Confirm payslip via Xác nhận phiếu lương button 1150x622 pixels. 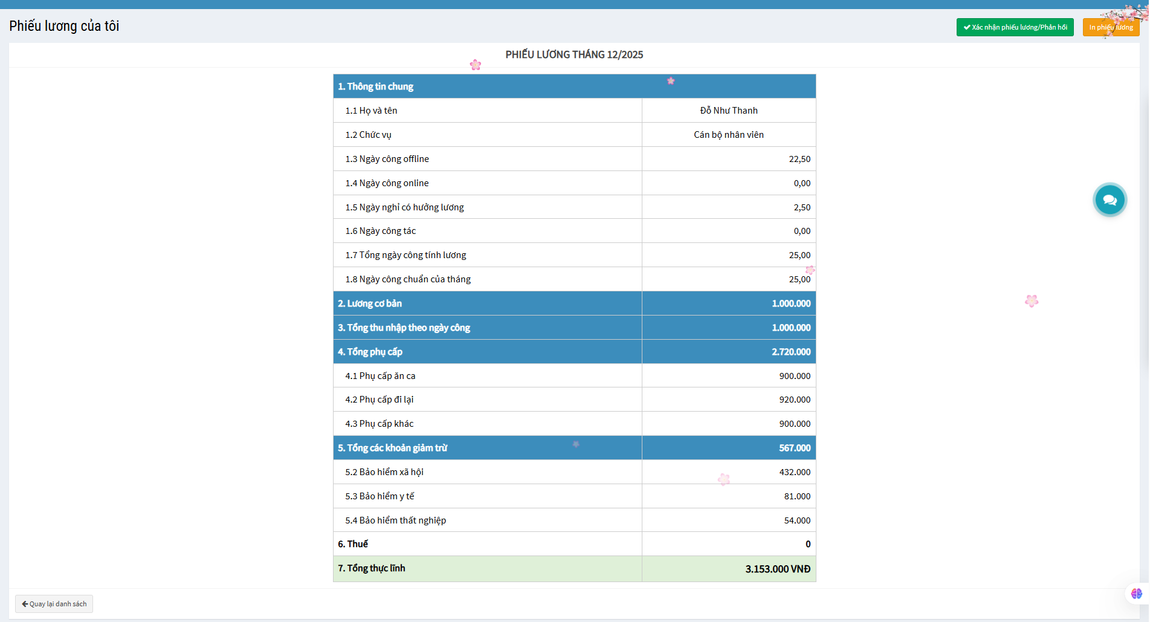(1014, 27)
